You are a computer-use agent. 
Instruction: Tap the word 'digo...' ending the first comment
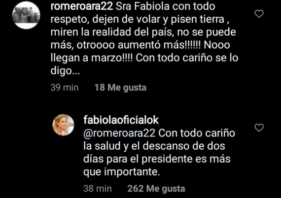65,71
